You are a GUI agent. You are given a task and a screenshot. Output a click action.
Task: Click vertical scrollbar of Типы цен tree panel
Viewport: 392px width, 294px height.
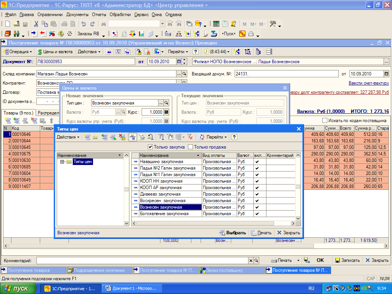[126, 189]
